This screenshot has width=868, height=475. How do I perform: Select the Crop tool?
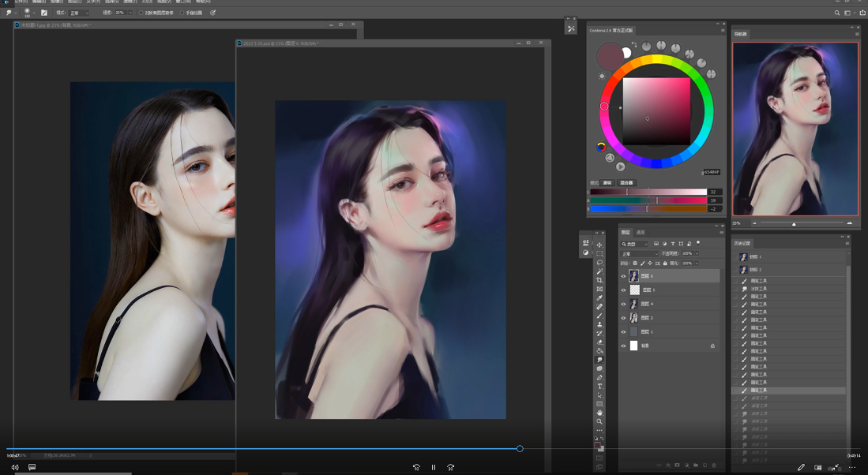tap(599, 280)
